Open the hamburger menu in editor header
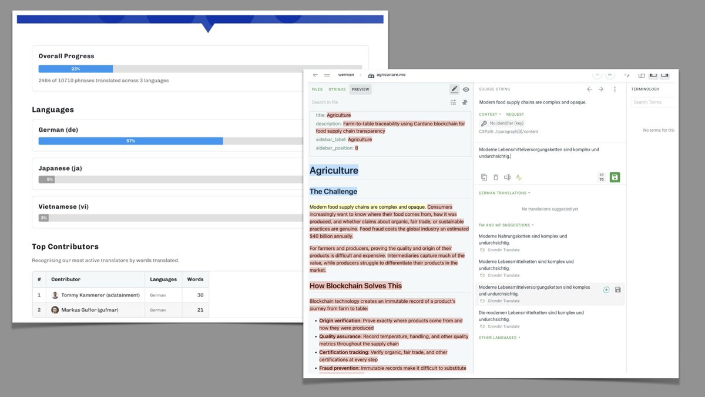705x397 pixels. click(327, 75)
